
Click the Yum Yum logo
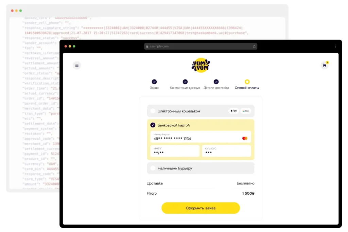coord(201,65)
